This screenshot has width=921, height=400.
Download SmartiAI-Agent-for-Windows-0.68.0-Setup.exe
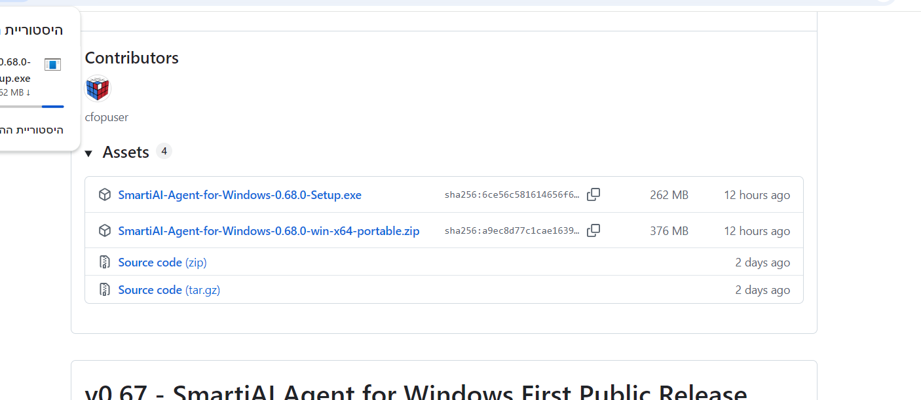point(240,195)
